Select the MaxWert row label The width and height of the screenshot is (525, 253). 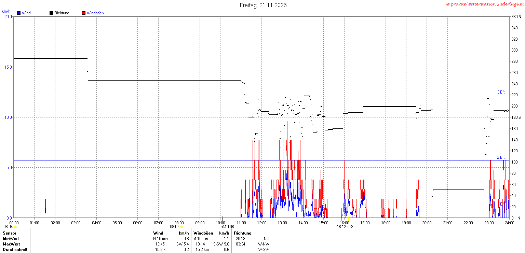11,244
